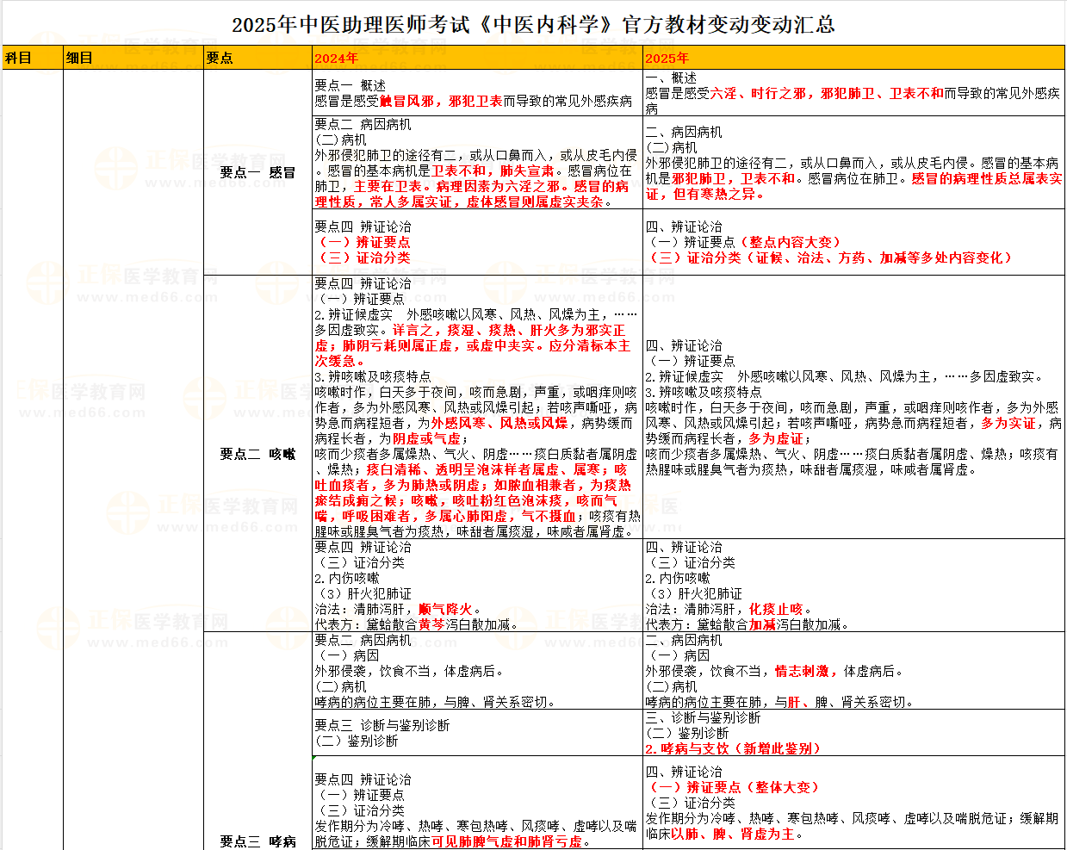Click the red text "辨证要点（整体大变）"
1067x850 pixels.
pyautogui.click(x=734, y=787)
